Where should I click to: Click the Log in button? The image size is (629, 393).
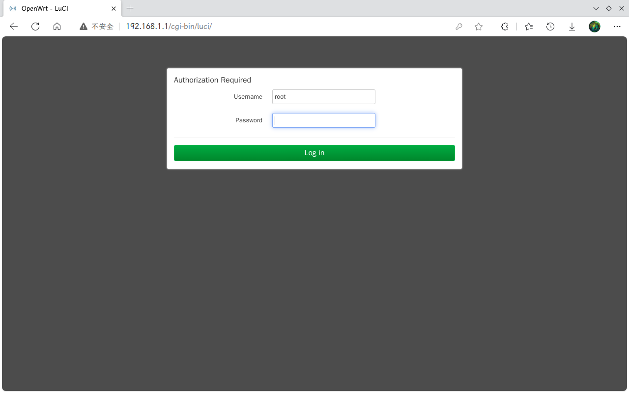point(314,153)
